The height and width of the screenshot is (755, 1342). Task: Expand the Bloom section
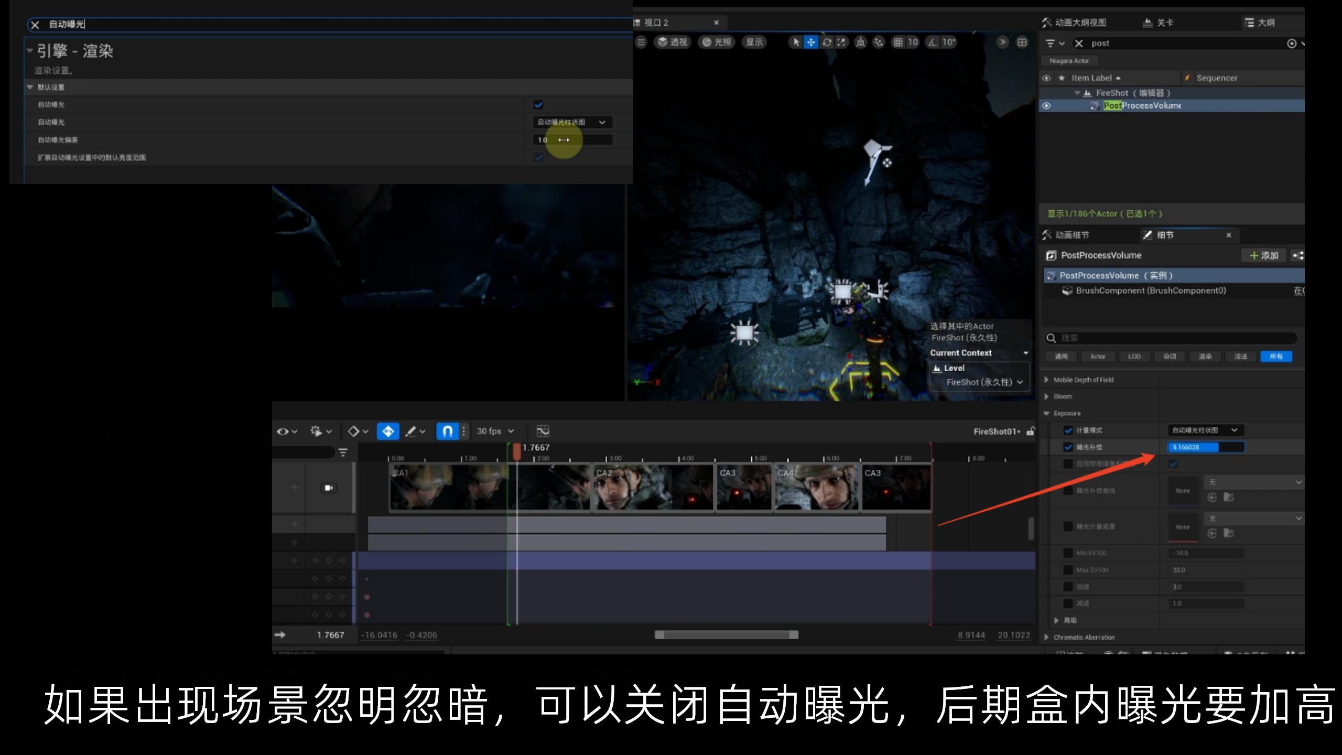coord(1046,396)
